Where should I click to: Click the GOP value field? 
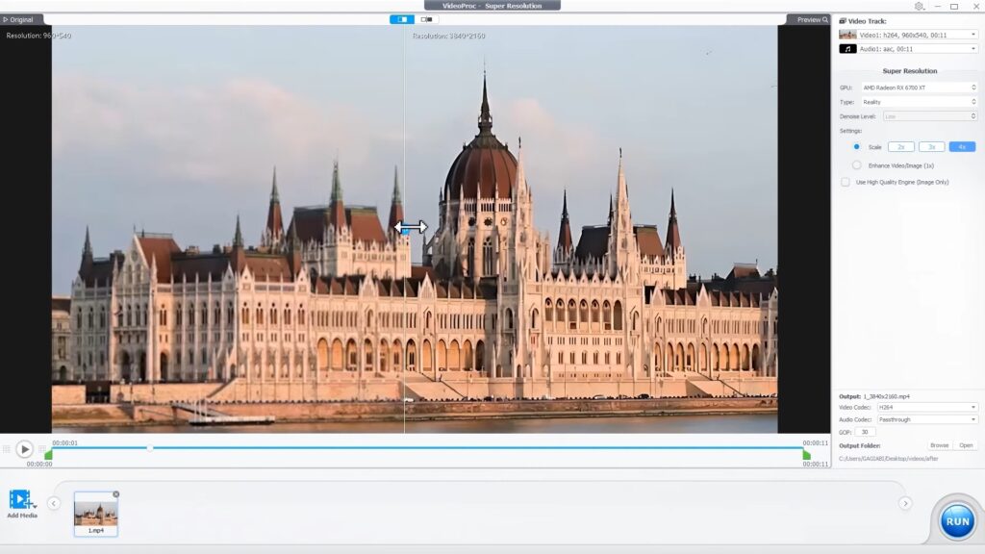click(x=865, y=432)
